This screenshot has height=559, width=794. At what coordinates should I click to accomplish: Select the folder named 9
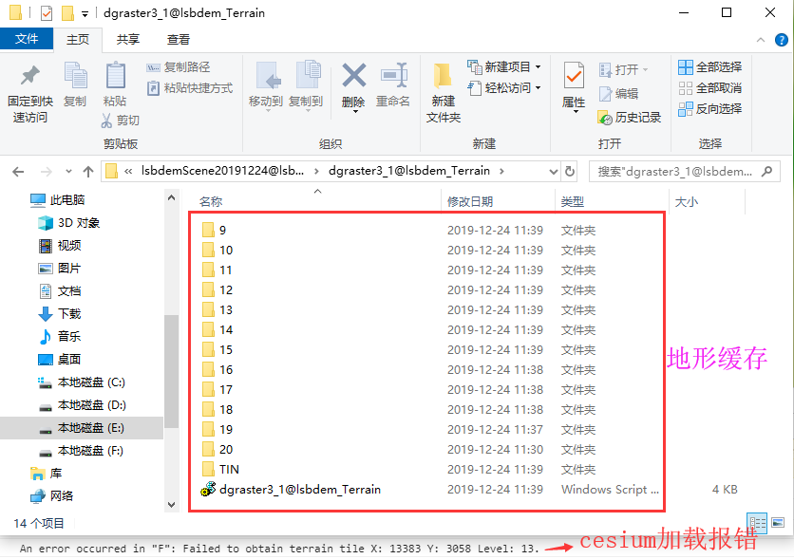coord(214,231)
